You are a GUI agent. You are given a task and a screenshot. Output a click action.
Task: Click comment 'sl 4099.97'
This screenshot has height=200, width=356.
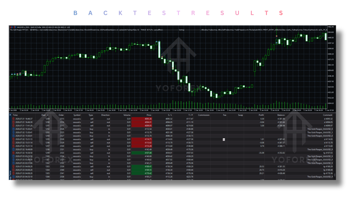click(328, 126)
